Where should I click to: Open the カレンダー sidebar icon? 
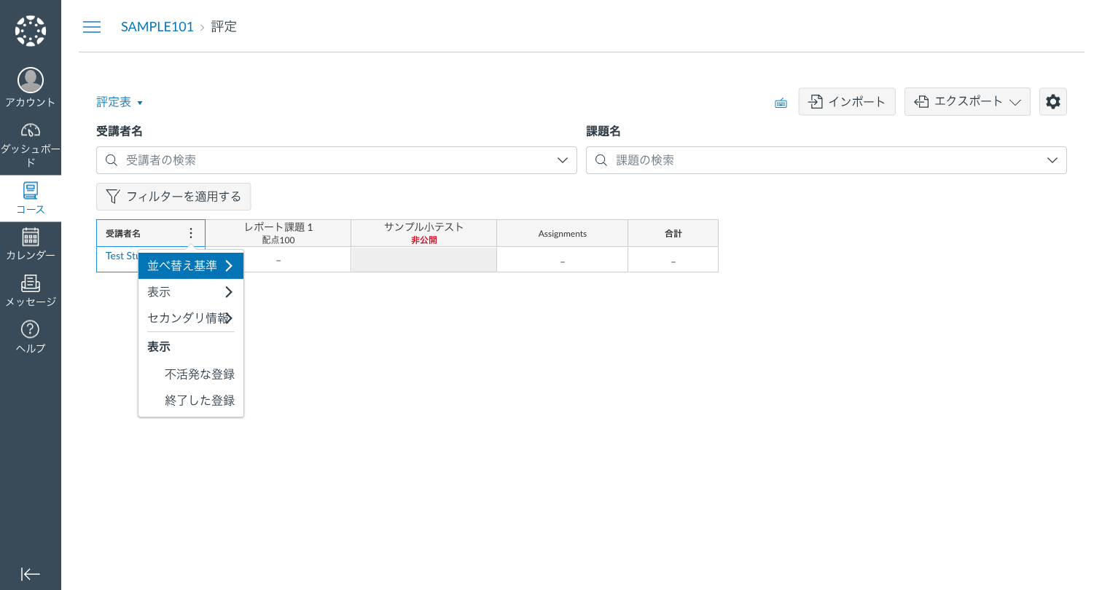point(30,237)
